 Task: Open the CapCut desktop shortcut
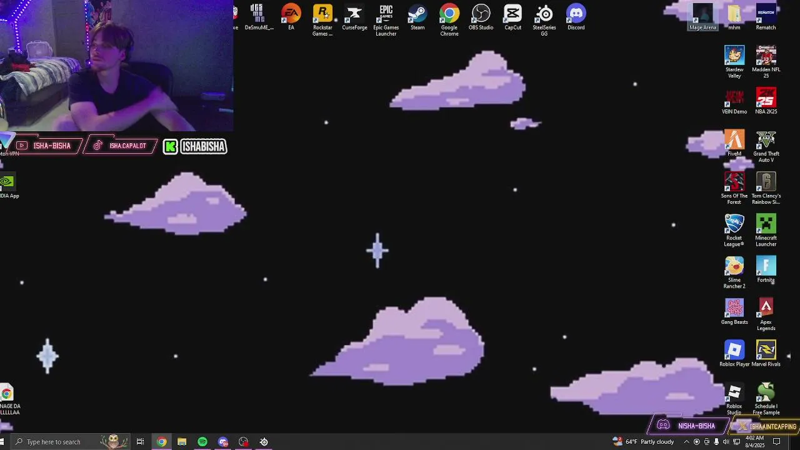pyautogui.click(x=512, y=17)
